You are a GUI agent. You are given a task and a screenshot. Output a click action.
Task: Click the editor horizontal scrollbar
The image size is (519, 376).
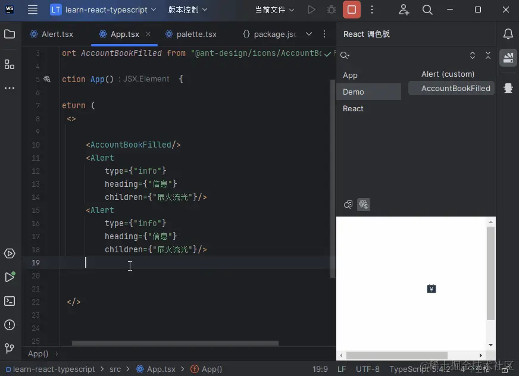[175, 343]
